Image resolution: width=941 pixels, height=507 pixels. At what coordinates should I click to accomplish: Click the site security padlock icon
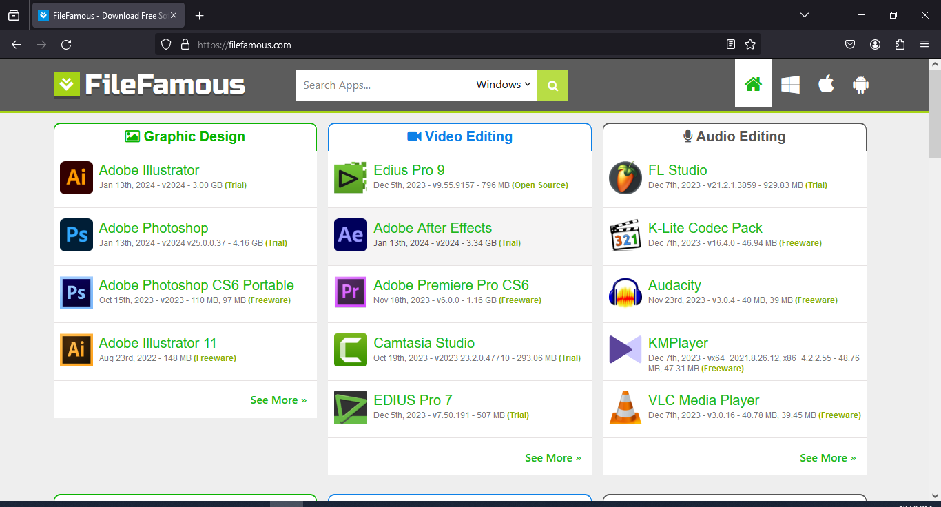click(x=185, y=45)
